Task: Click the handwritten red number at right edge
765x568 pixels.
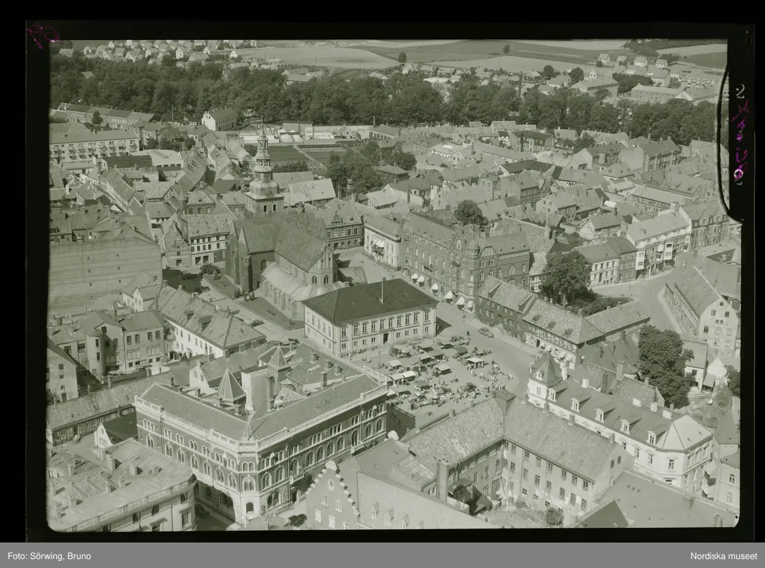Action: (739, 133)
